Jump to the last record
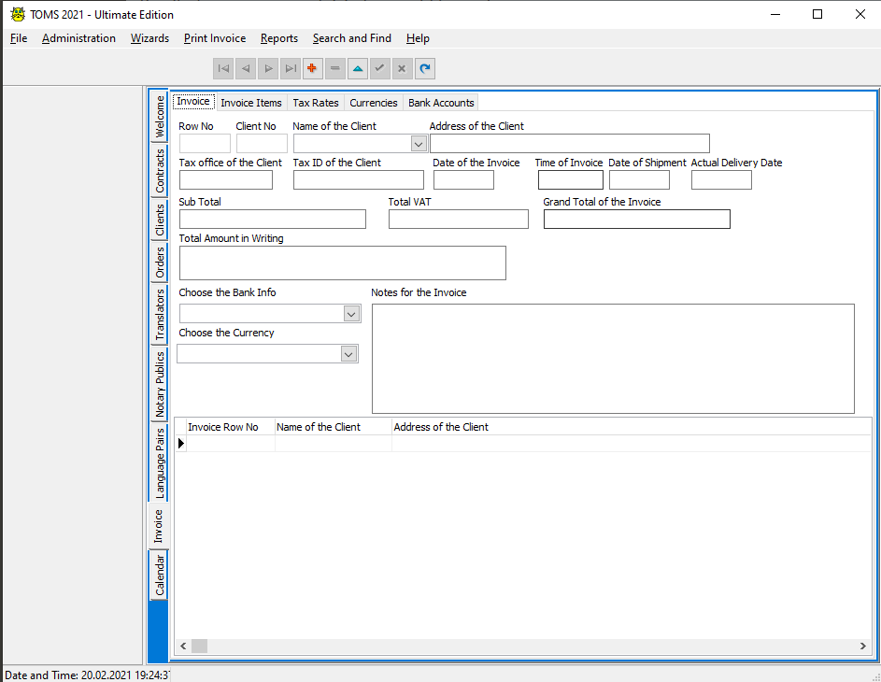881x682 pixels. (290, 67)
